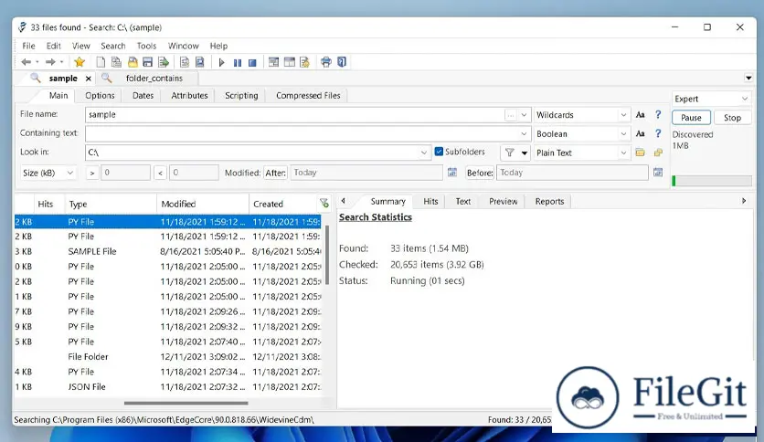Open the Tools menu
The image size is (764, 442).
[146, 46]
